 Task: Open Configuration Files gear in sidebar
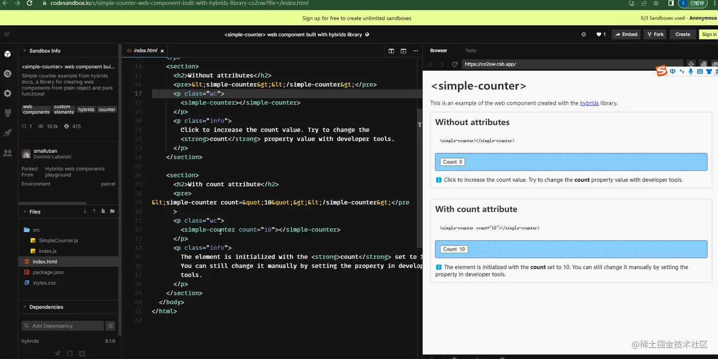[8, 94]
